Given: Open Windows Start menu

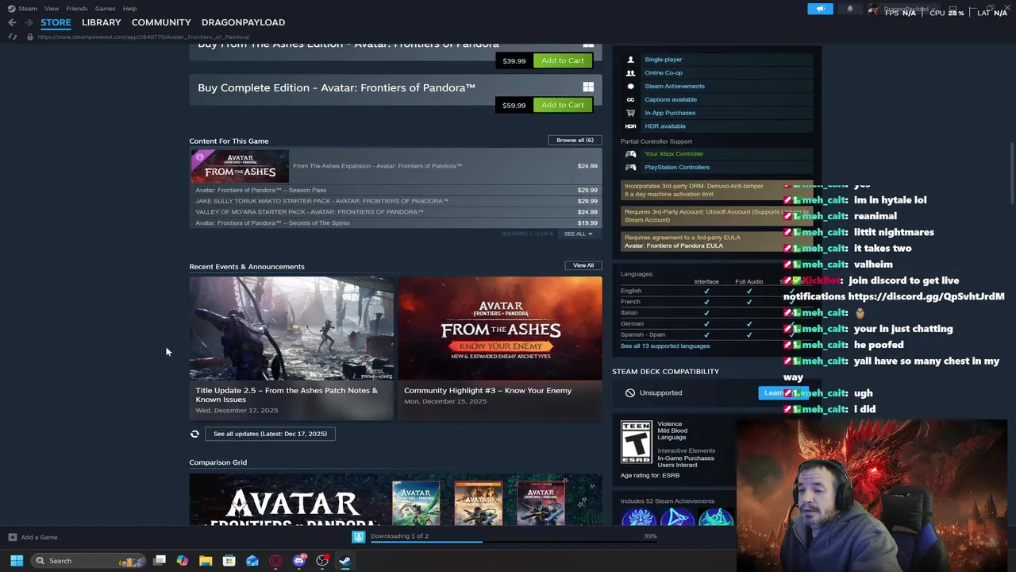Looking at the screenshot, I should pyautogui.click(x=17, y=561).
